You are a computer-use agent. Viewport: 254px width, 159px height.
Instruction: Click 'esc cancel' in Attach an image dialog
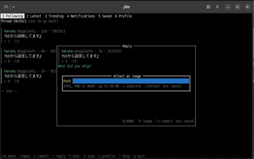(x=172, y=86)
